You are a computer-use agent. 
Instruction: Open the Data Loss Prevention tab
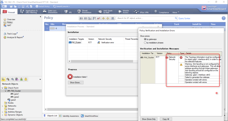point(50,12)
